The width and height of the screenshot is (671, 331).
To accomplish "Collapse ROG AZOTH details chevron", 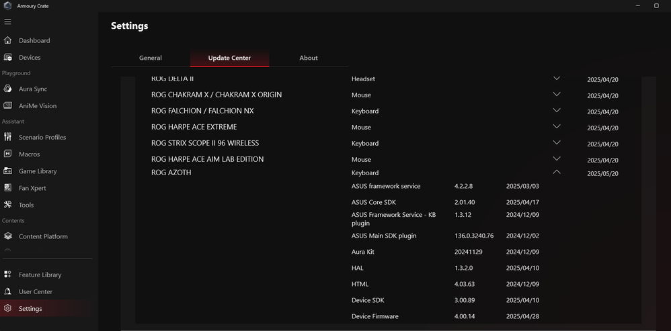I will (x=557, y=172).
